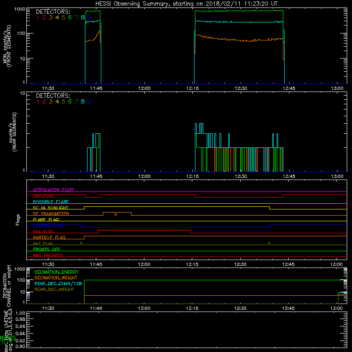Click the DETECTORS: label in the rear segments panel
This screenshot has height=352, width=352.
tap(53, 95)
